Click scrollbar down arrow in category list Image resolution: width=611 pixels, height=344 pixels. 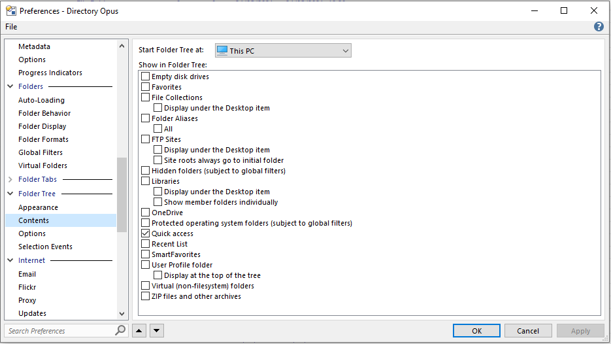point(122,313)
